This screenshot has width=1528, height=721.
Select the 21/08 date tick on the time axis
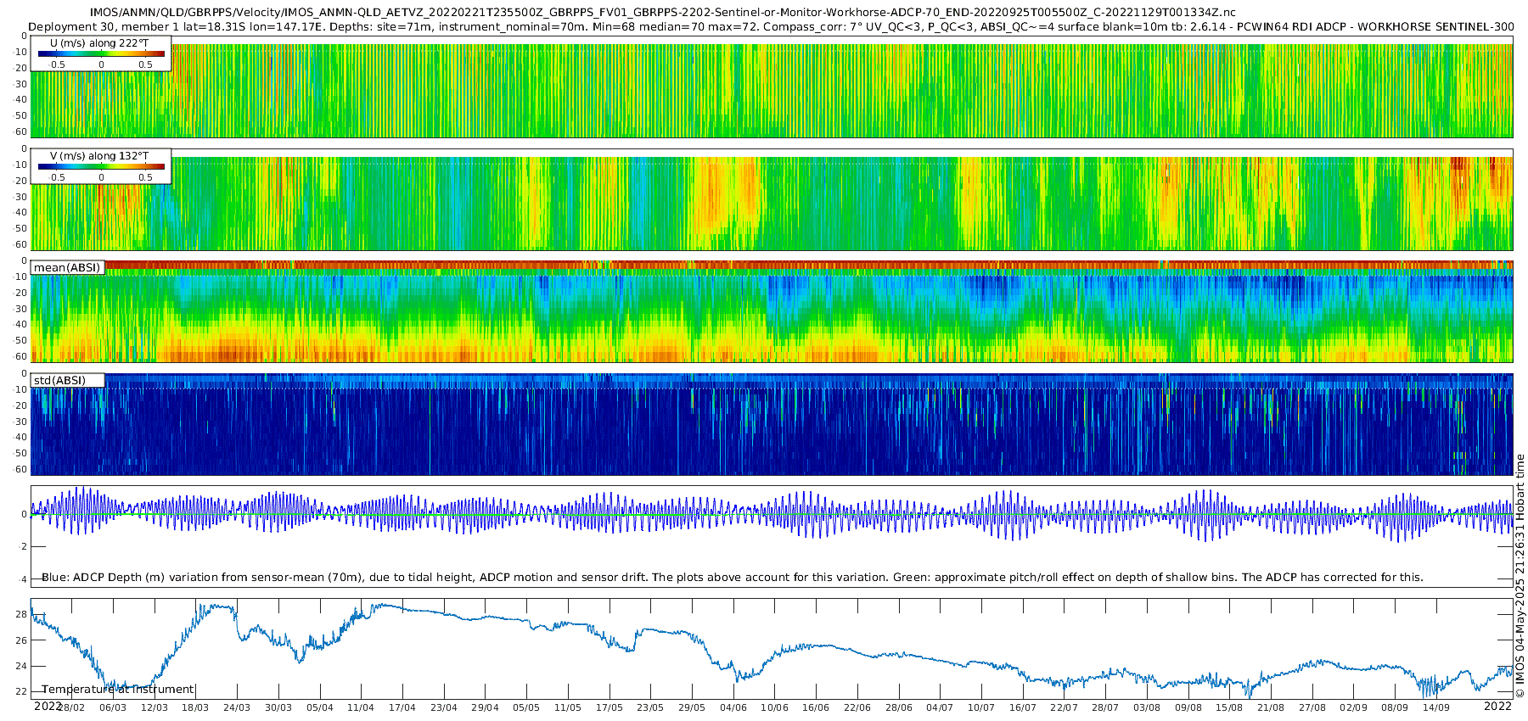(x=1271, y=707)
